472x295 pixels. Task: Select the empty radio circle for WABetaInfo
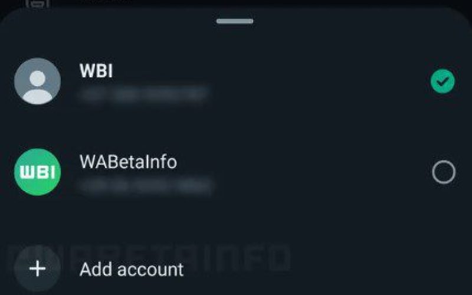pyautogui.click(x=444, y=172)
